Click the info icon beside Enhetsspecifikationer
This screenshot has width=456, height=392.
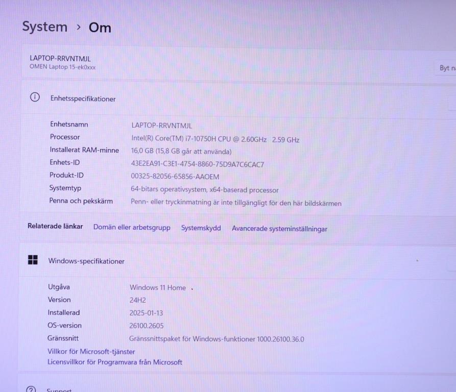tap(35, 97)
